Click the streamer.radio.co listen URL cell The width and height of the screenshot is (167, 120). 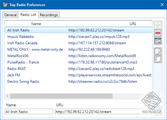pos(103,82)
